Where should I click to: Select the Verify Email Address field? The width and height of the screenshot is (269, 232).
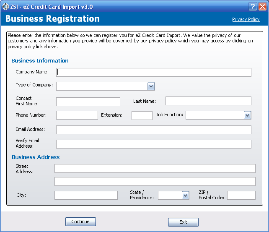pos(153,144)
